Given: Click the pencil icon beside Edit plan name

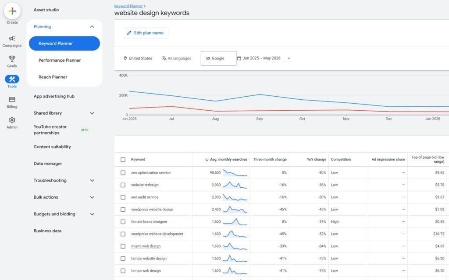Looking at the screenshot, I should [x=129, y=33].
